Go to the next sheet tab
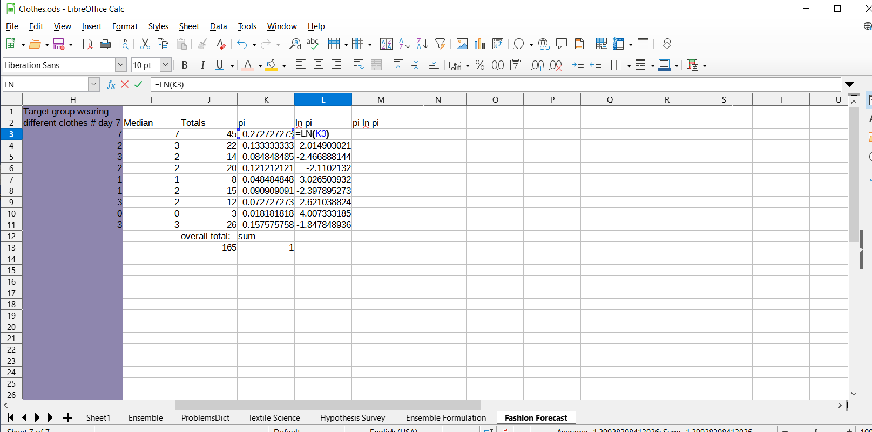The height and width of the screenshot is (432, 872). pos(37,417)
